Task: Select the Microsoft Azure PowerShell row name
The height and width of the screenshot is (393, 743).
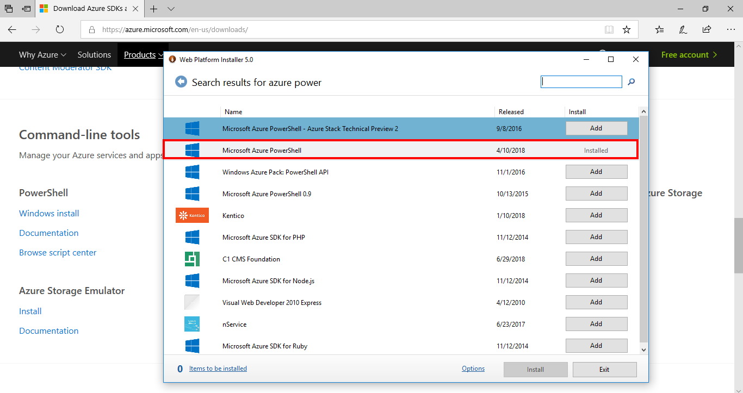Action: (262, 151)
